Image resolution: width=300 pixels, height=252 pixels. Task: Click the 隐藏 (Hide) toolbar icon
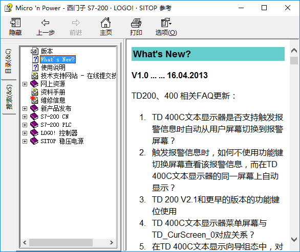15,27
